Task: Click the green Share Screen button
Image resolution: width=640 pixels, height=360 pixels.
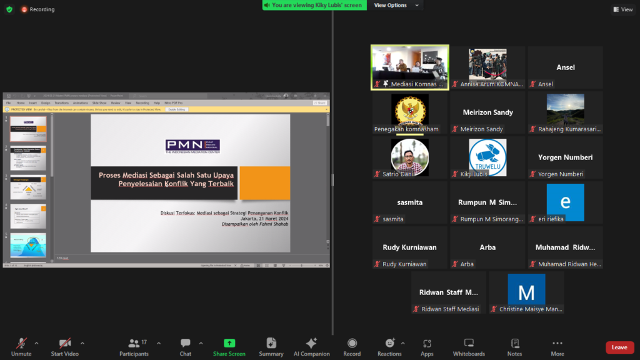Action: pos(229,347)
